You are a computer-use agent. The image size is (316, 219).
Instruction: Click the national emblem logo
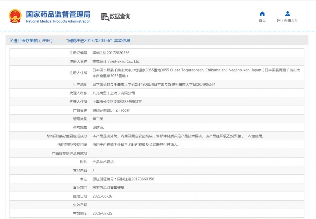click(15, 16)
